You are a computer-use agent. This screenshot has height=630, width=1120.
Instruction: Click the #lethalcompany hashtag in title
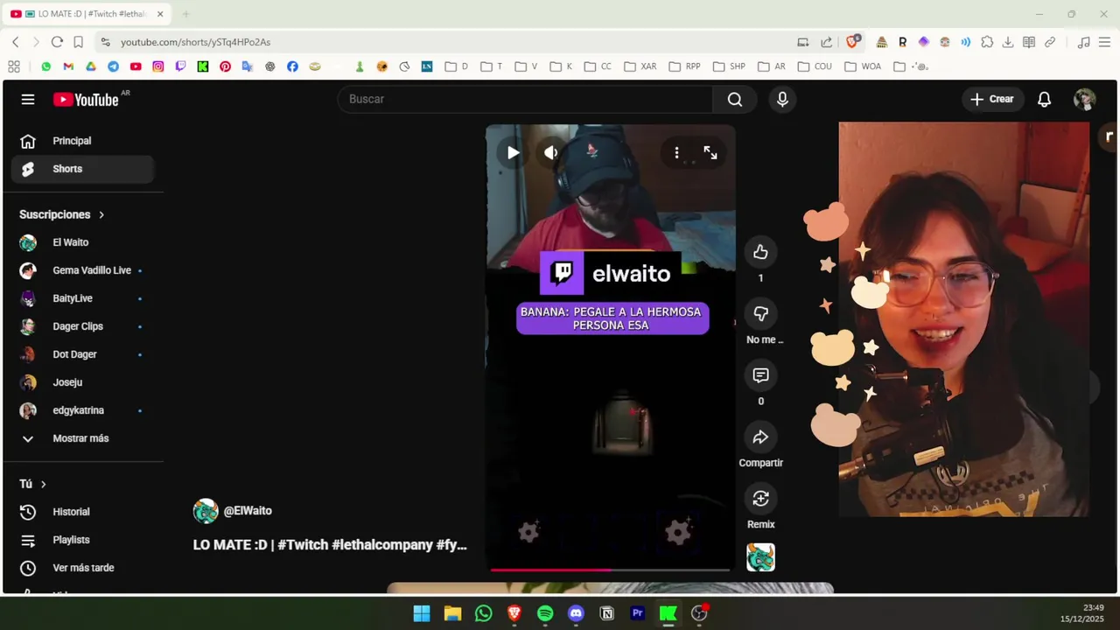click(381, 545)
